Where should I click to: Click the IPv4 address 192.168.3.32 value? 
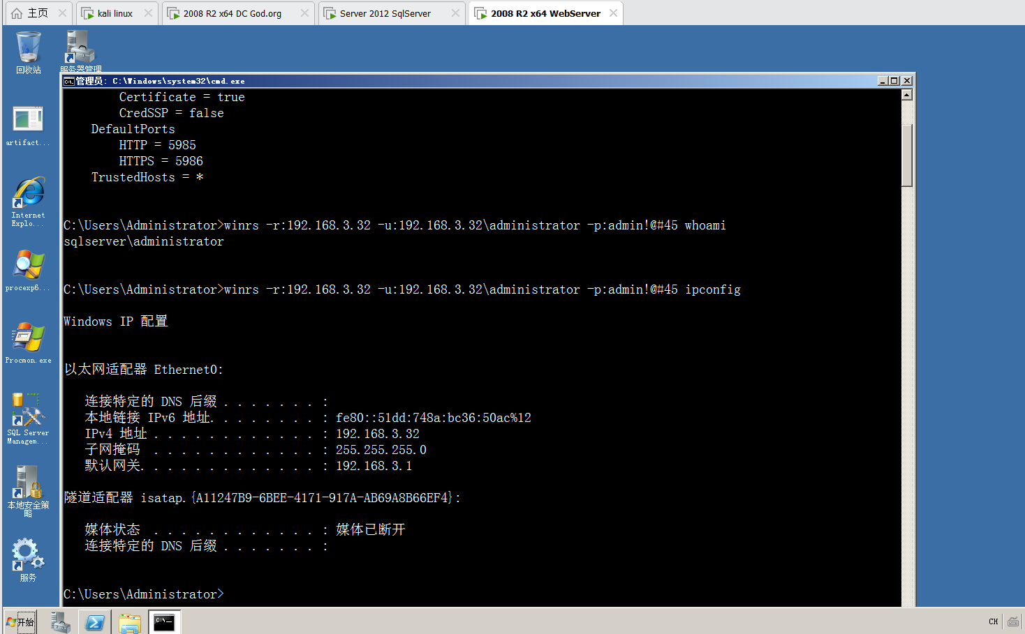click(378, 435)
